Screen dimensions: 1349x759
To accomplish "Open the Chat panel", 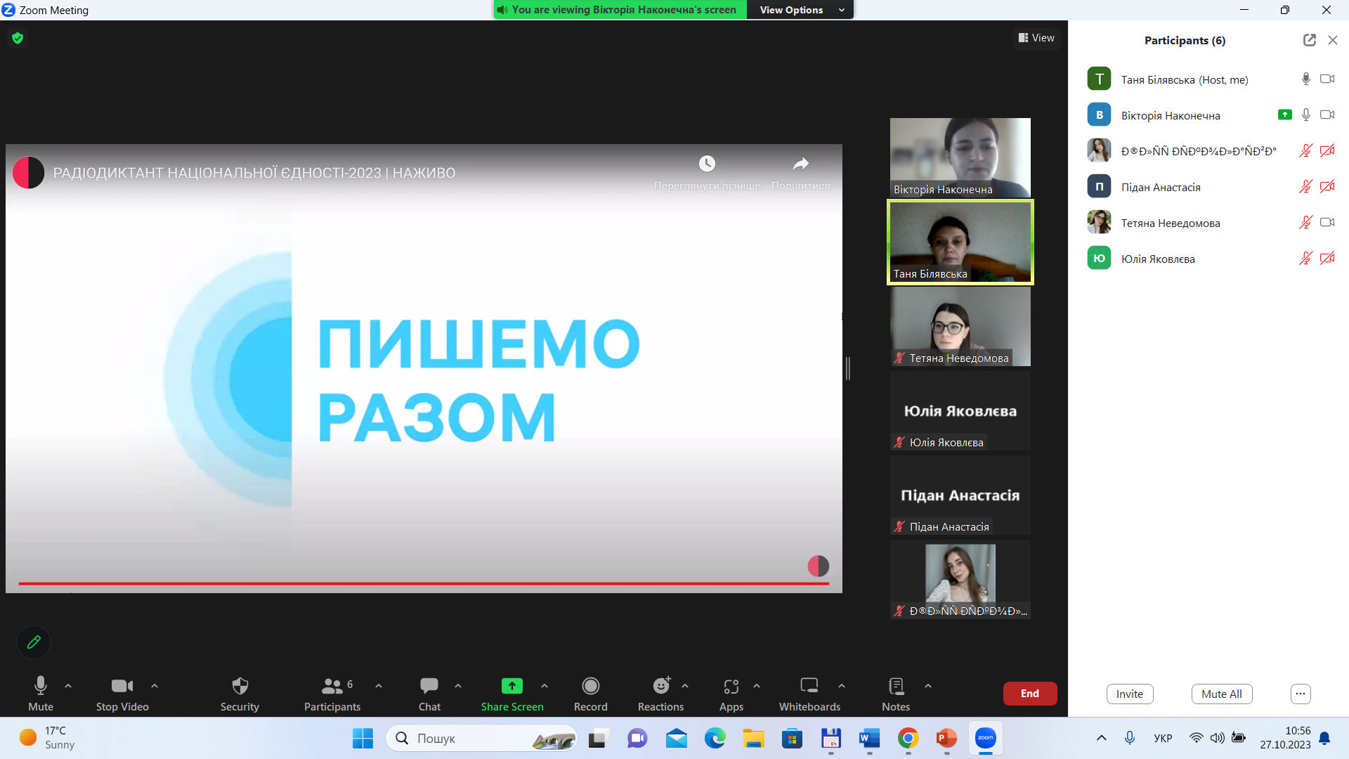I will (x=429, y=686).
